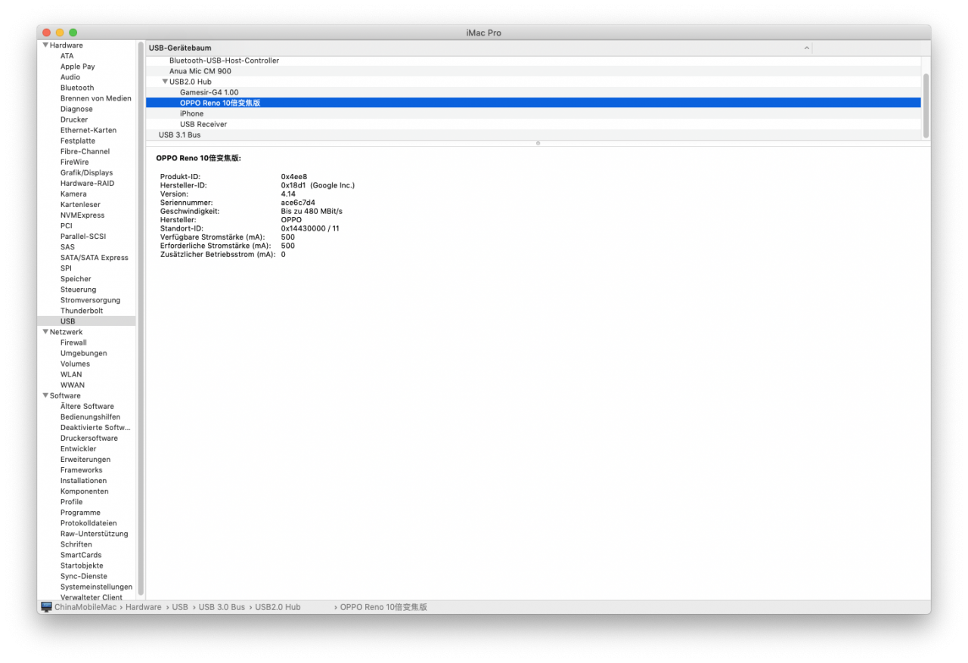Select PCI in the Hardware list

[x=67, y=225]
